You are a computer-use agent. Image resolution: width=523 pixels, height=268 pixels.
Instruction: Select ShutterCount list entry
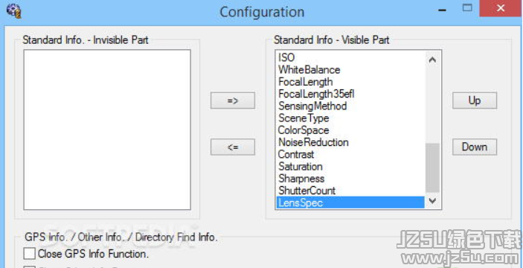(x=350, y=191)
